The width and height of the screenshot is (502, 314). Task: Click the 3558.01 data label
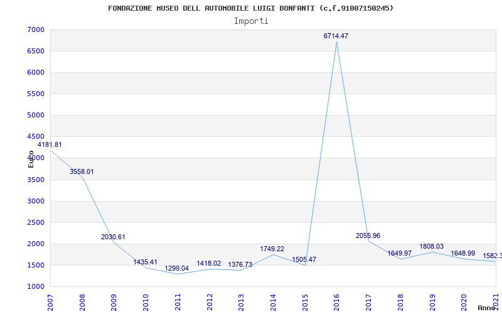82,171
